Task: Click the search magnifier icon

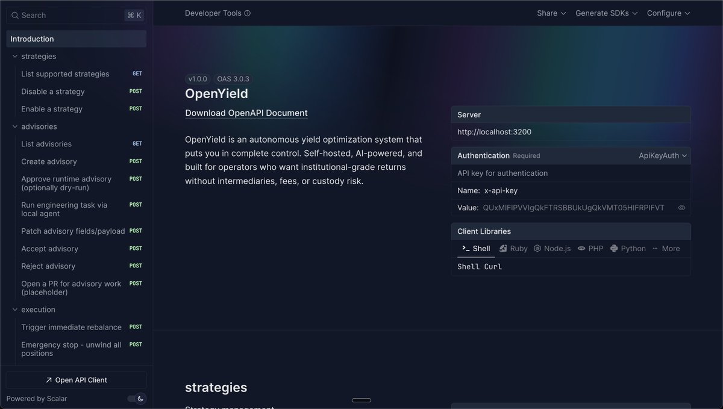Action: click(15, 15)
